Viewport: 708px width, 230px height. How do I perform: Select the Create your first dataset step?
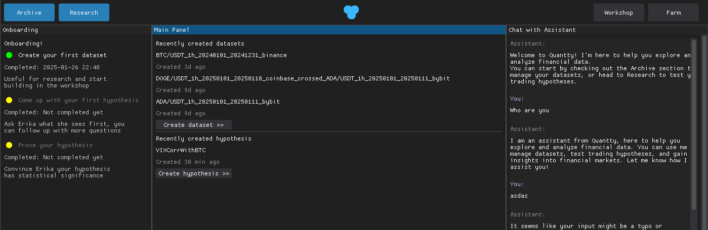pyautogui.click(x=62, y=55)
